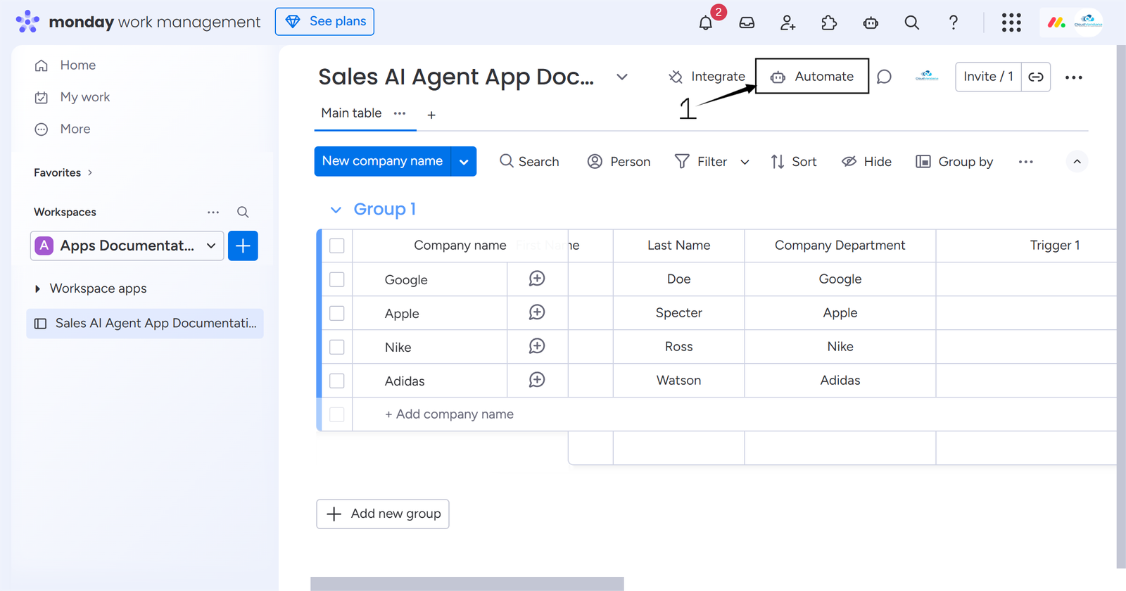Open the New company name dropdown arrow
This screenshot has width=1126, height=591.
(x=464, y=162)
